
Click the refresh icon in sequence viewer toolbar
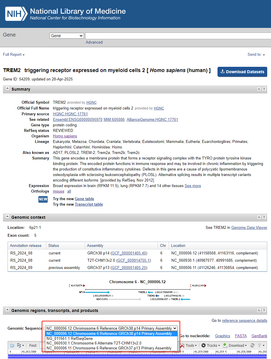252,345
